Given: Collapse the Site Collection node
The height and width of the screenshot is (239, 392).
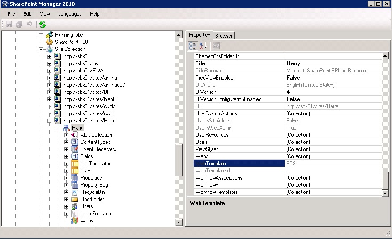Looking at the screenshot, I should 41,49.
